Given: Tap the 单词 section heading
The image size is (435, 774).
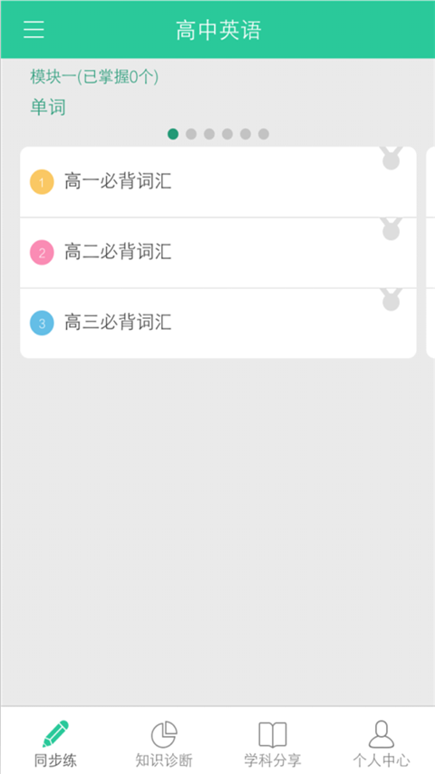Looking at the screenshot, I should [x=48, y=107].
